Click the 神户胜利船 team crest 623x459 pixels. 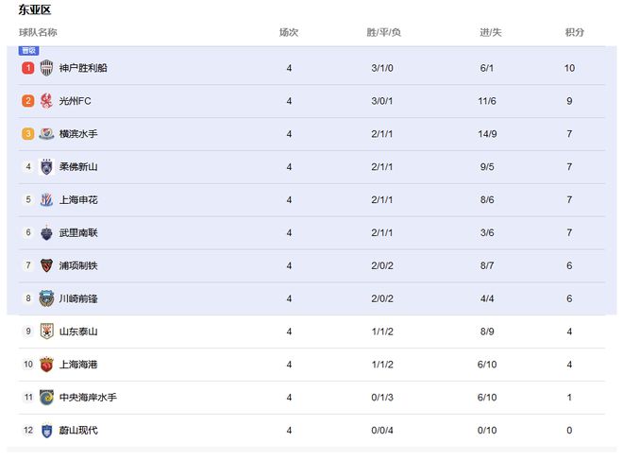[46, 68]
